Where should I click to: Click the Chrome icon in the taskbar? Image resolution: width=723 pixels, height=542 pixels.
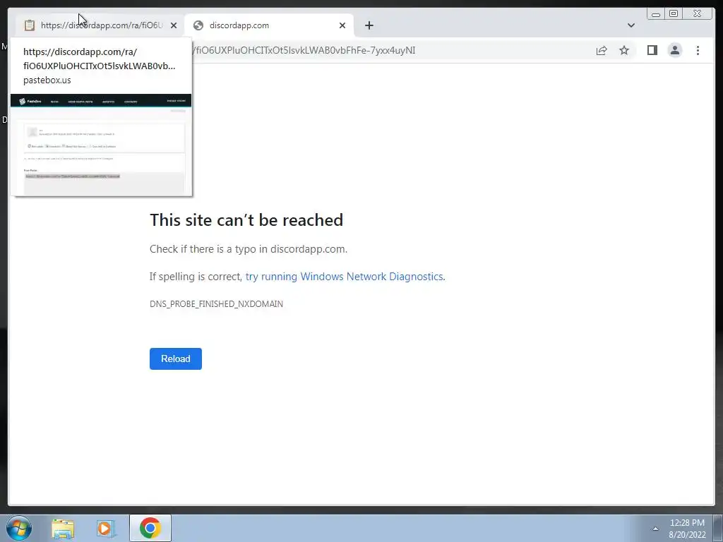tap(150, 528)
